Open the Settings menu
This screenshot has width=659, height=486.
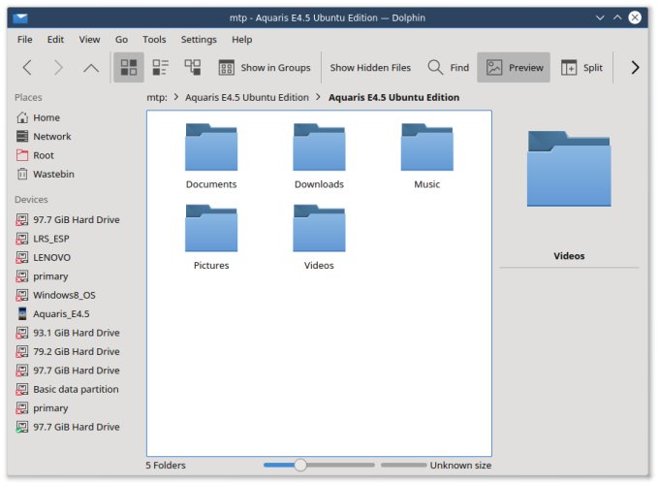199,40
